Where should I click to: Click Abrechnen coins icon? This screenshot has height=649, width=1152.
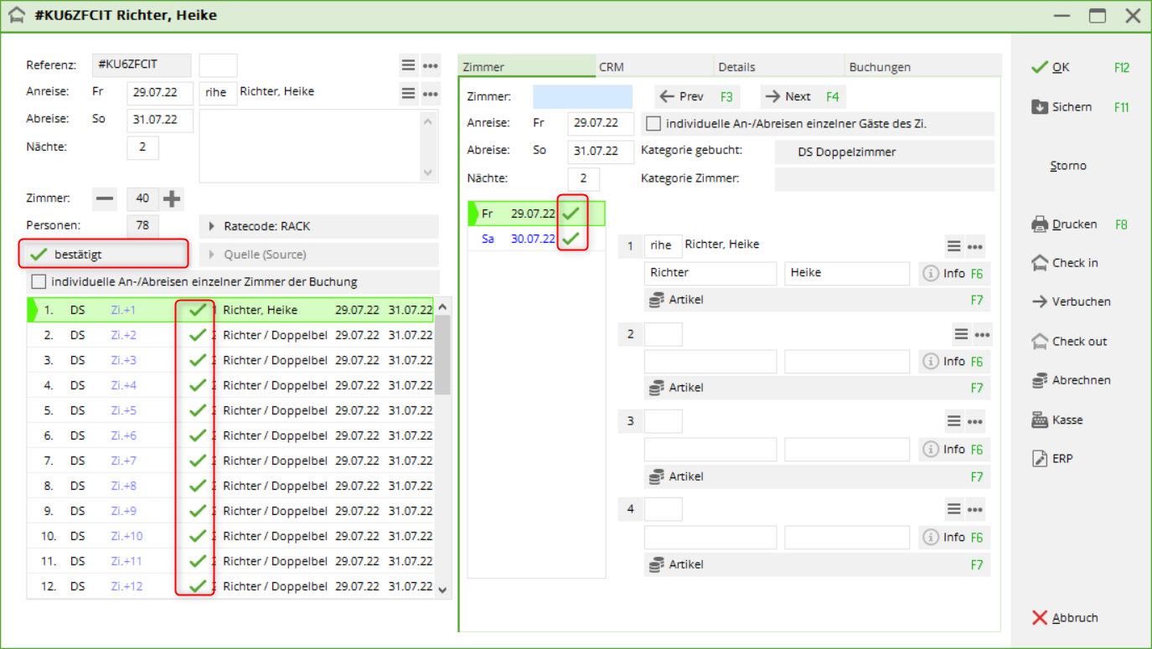tap(1040, 380)
